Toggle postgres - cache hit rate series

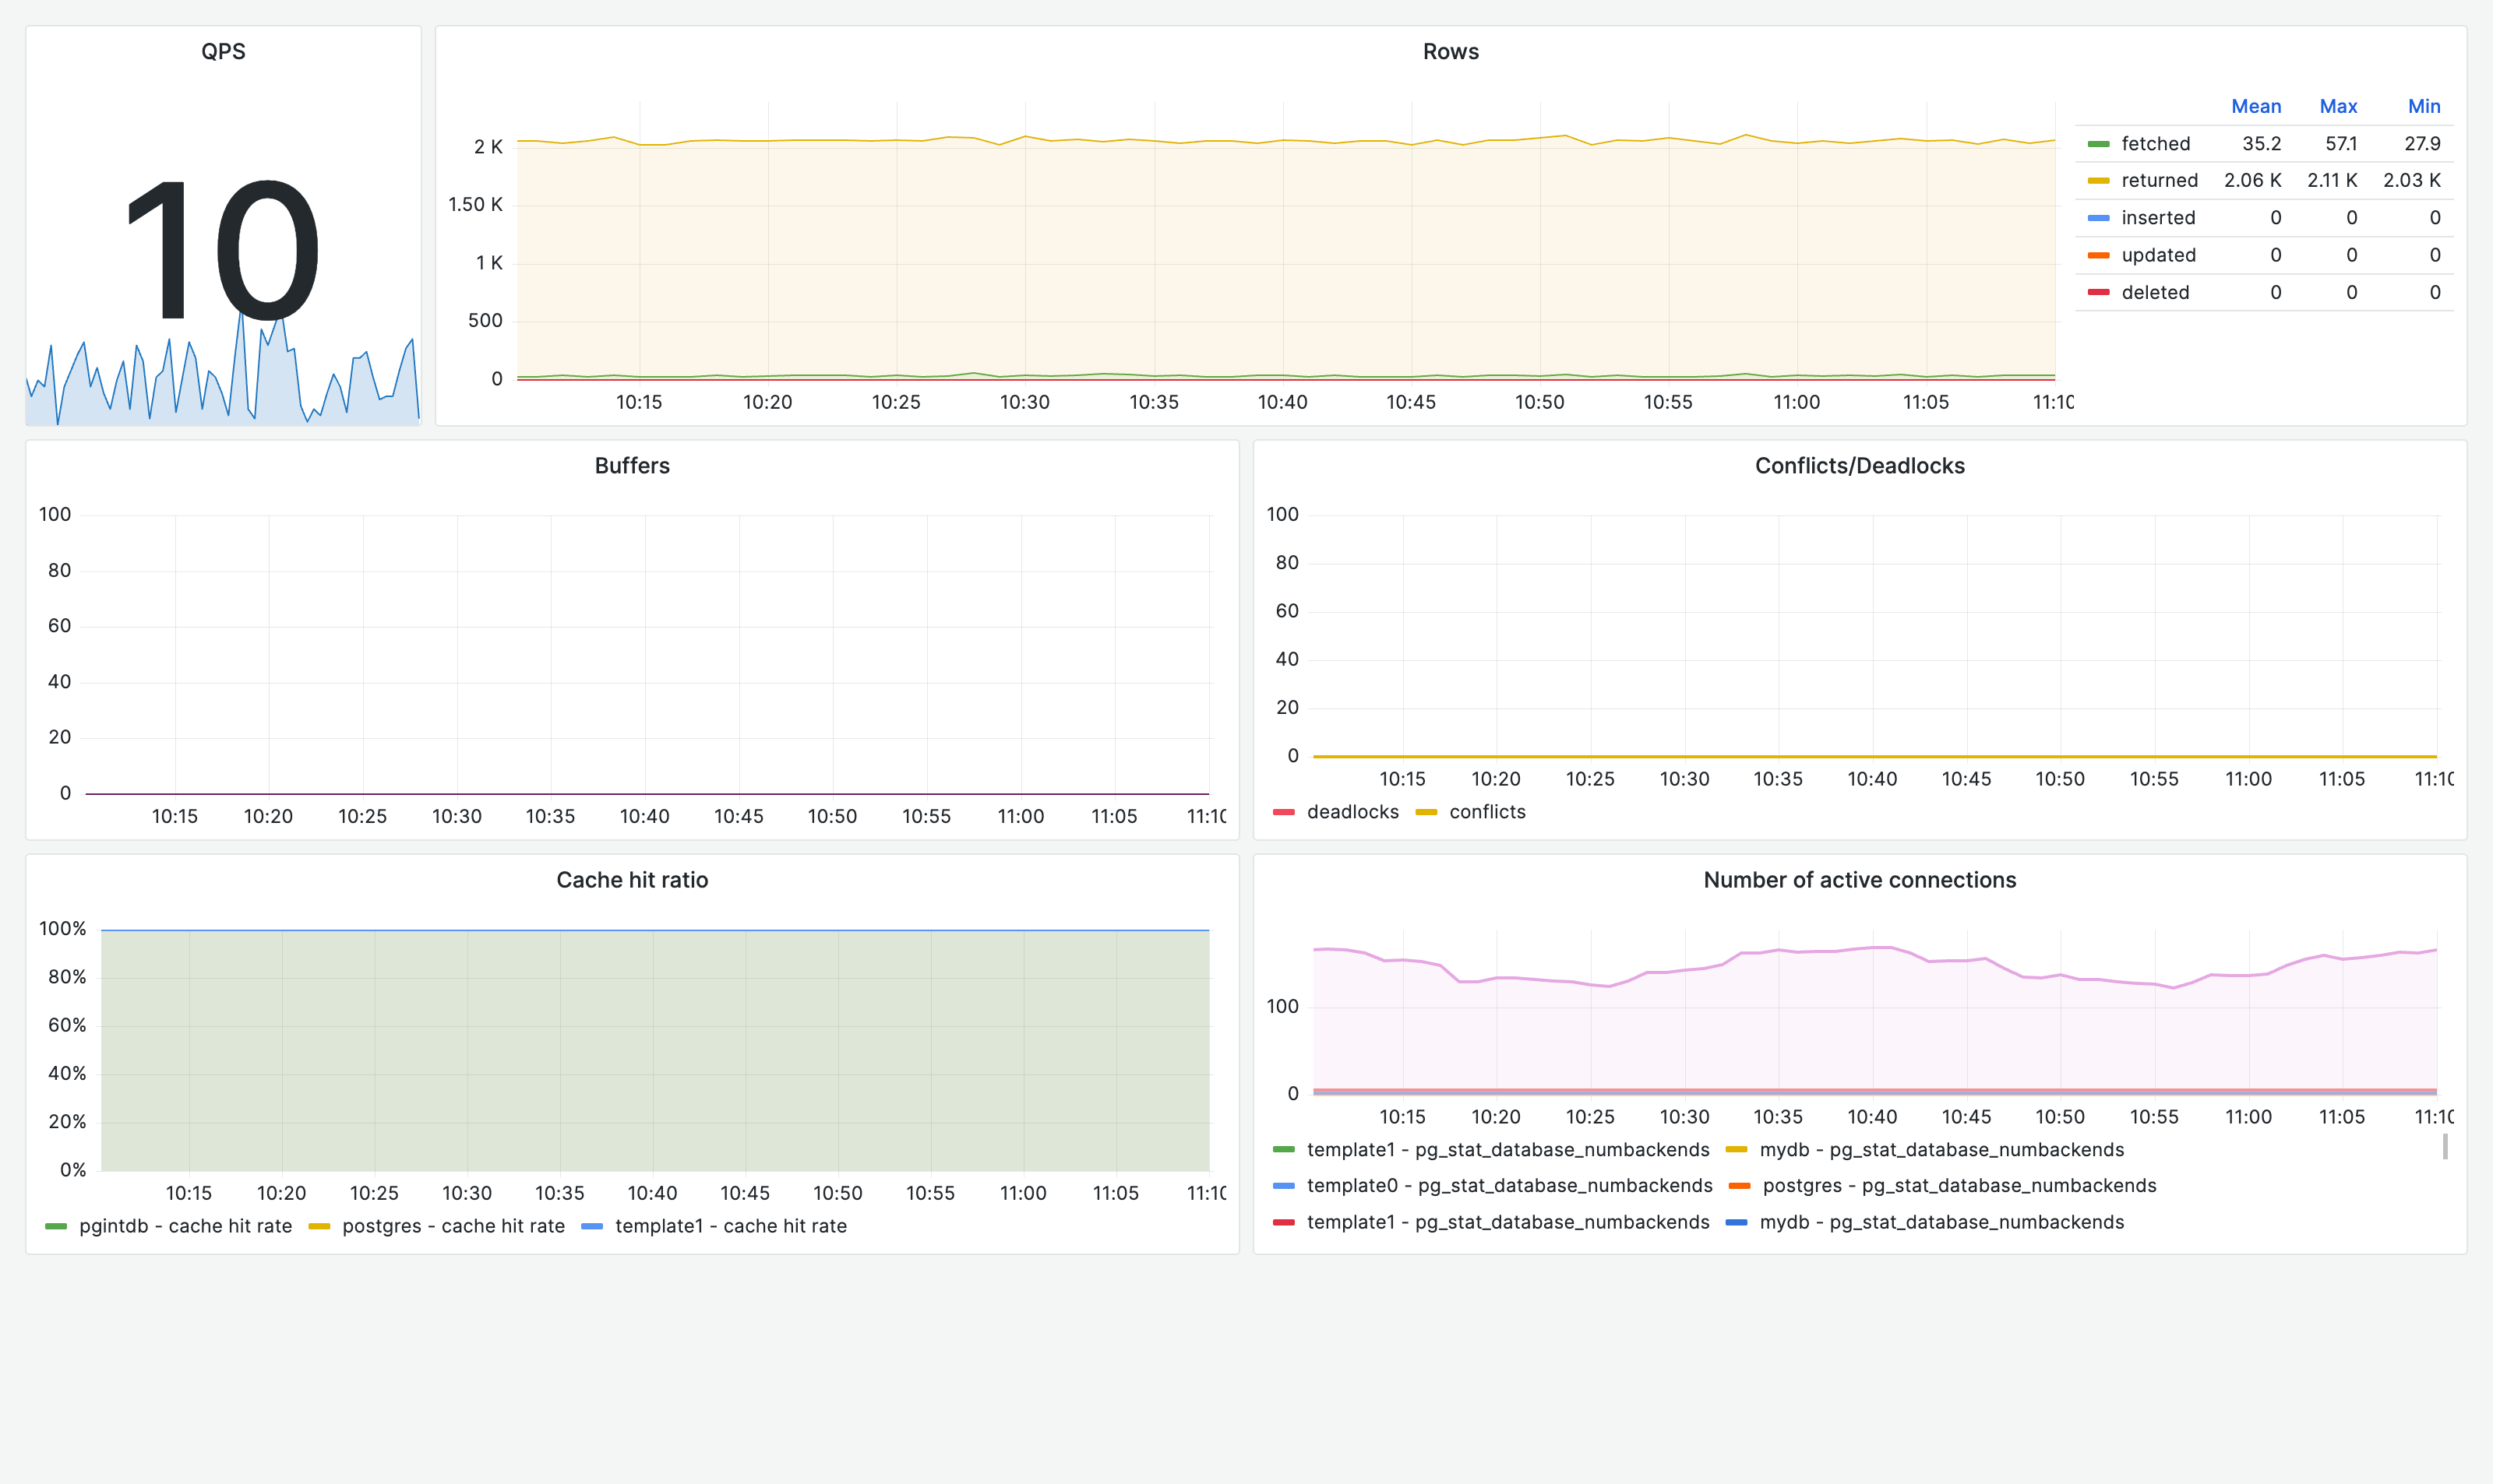click(x=453, y=1226)
